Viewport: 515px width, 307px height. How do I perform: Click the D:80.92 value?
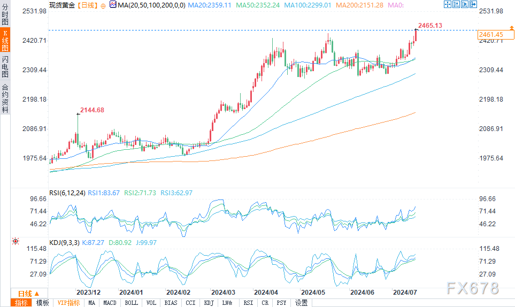[x=120, y=243]
